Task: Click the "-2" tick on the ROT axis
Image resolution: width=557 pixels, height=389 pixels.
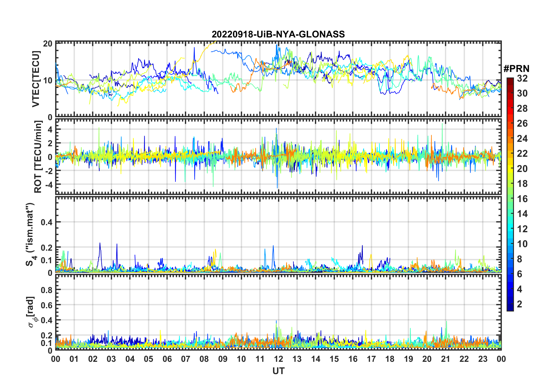Action: pos(49,171)
